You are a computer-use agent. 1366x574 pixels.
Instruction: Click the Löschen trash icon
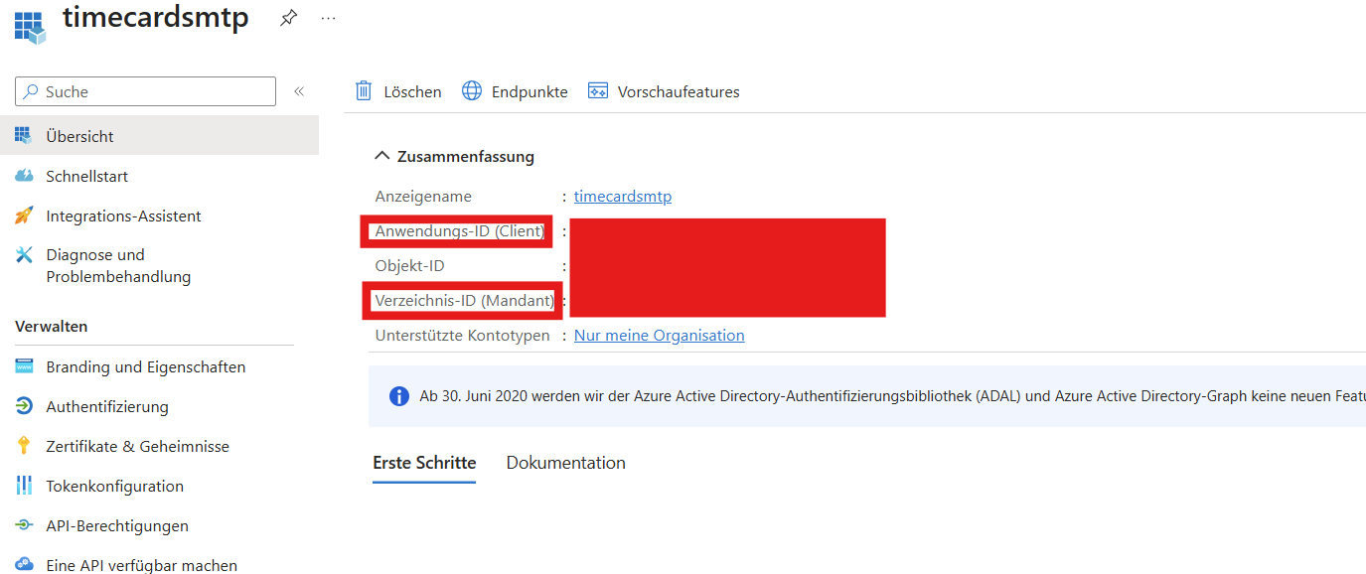[364, 91]
